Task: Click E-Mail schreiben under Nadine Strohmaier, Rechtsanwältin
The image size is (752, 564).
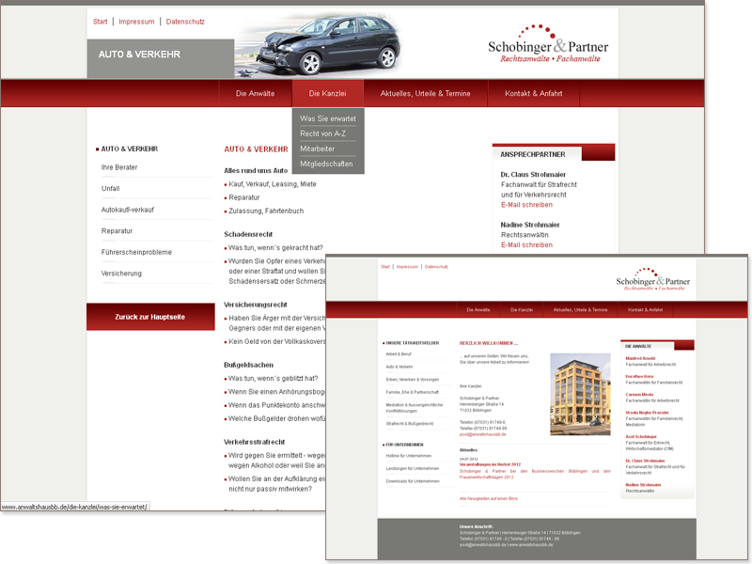Action: (526, 245)
